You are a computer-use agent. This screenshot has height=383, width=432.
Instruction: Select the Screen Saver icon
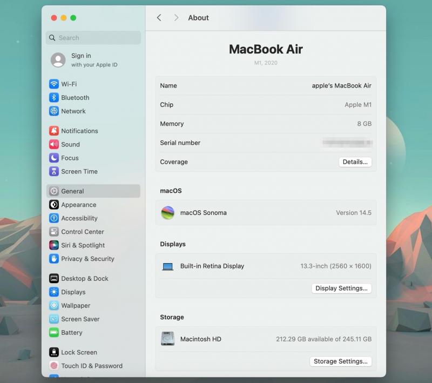[x=54, y=319]
